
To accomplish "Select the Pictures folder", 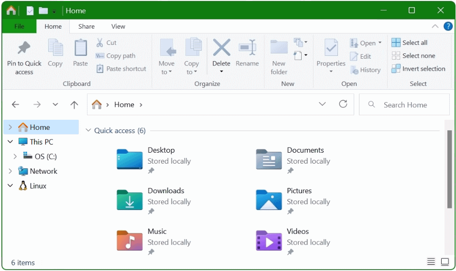I will point(293,201).
